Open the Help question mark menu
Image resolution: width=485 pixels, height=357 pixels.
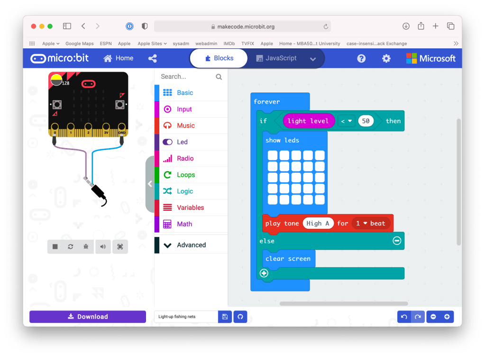coord(361,58)
